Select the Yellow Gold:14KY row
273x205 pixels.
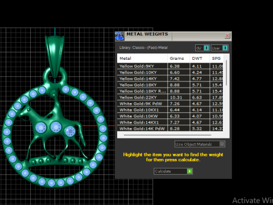[x=170, y=79]
